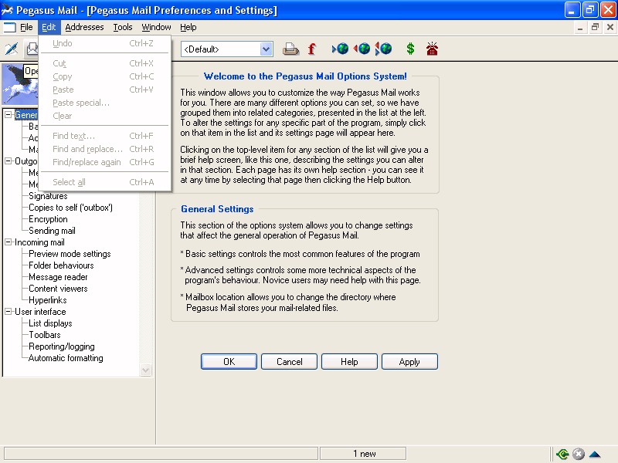Select Copies to self ('outbox') tree item

pyautogui.click(x=70, y=208)
